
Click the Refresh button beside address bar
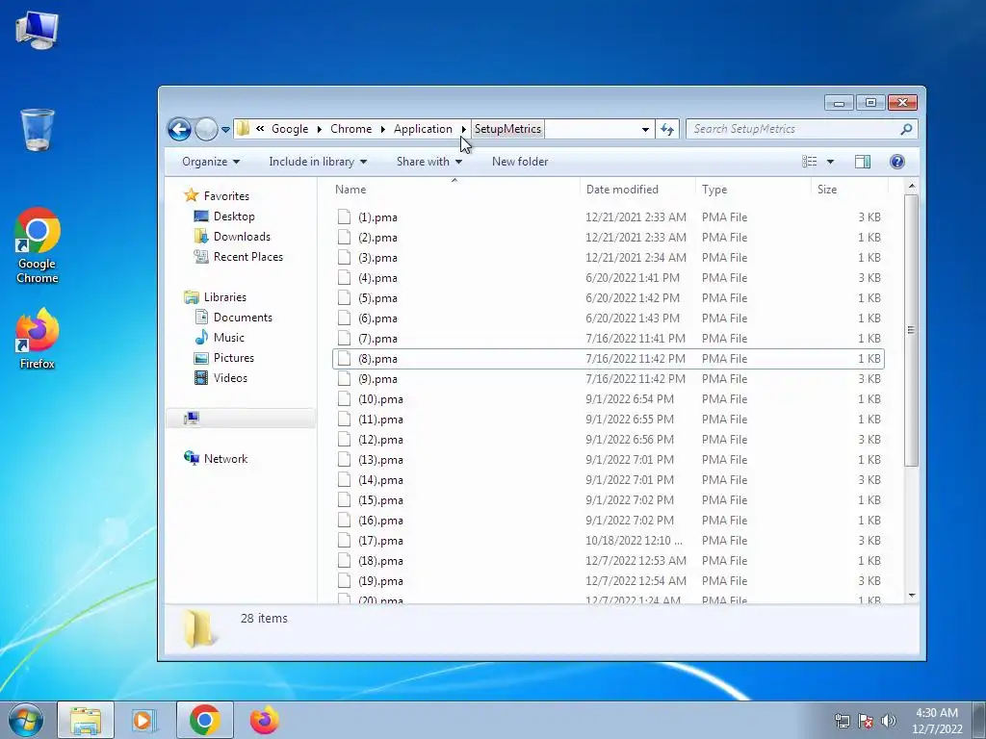pyautogui.click(x=667, y=130)
